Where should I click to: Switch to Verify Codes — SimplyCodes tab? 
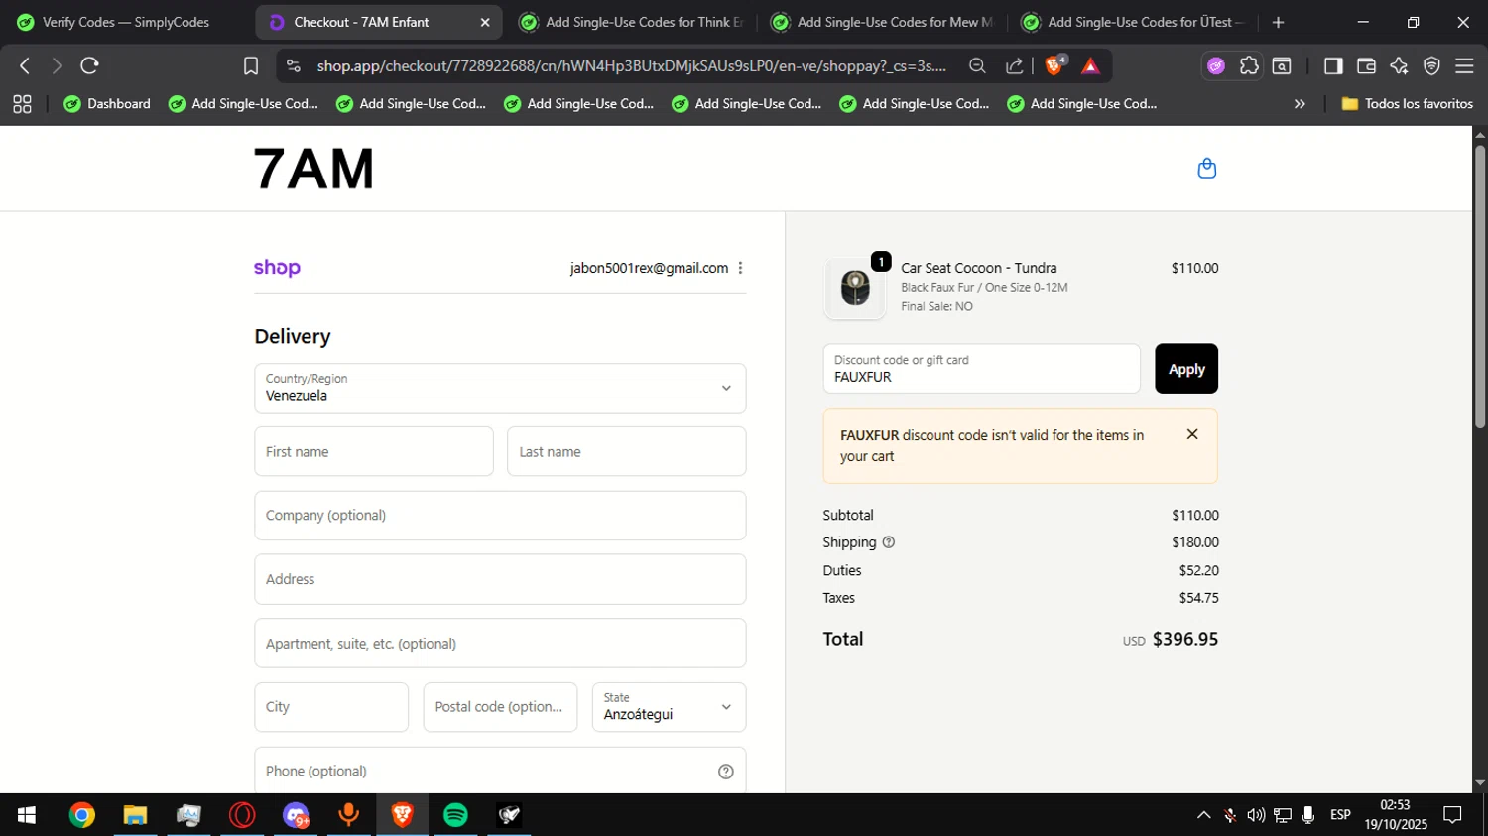tap(125, 22)
